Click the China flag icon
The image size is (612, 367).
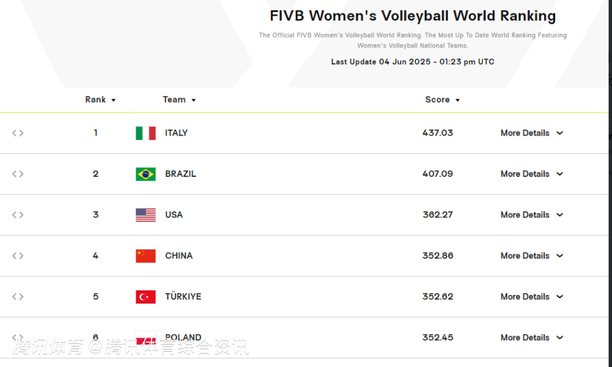click(145, 256)
